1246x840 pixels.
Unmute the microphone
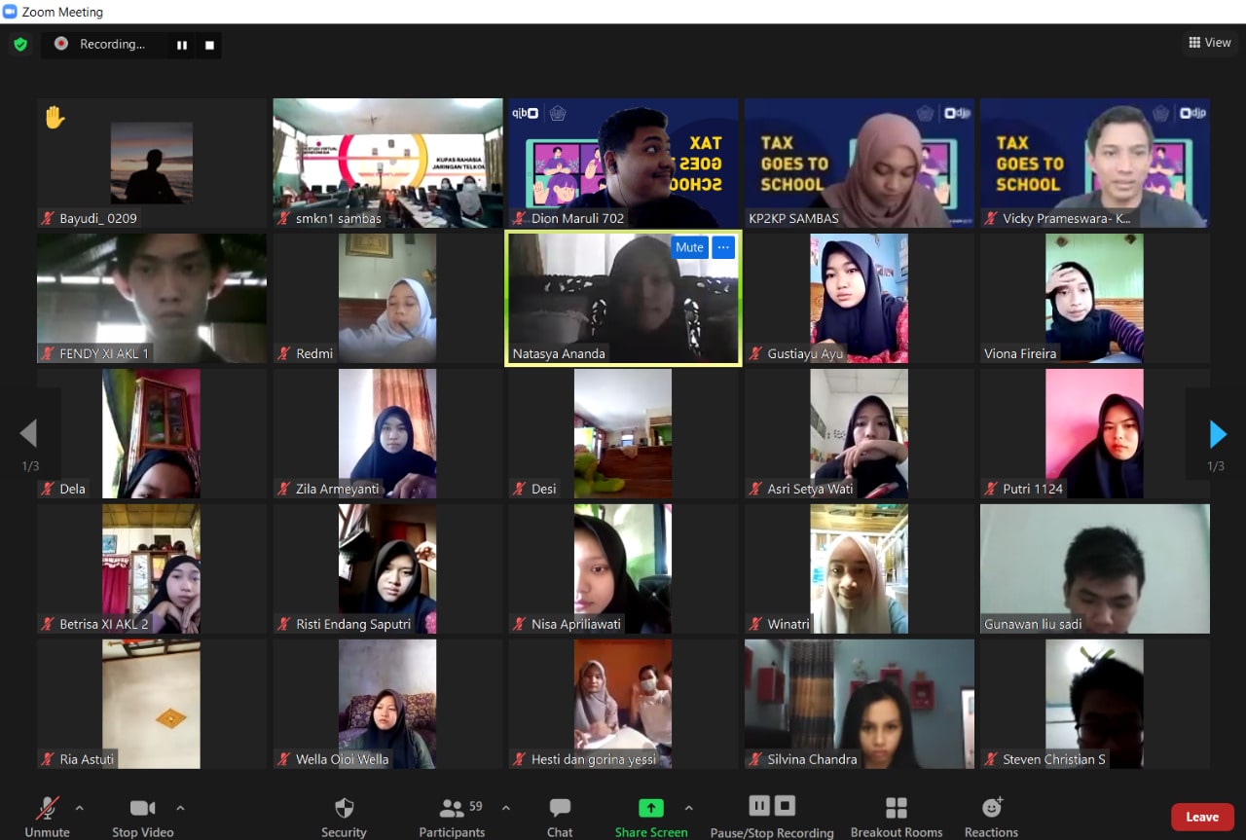[x=47, y=817]
